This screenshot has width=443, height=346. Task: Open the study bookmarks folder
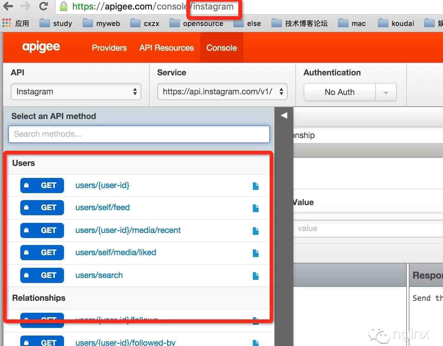pos(56,23)
